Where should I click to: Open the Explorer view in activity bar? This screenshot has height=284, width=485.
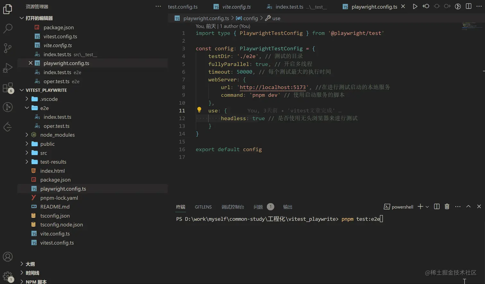coord(7,9)
